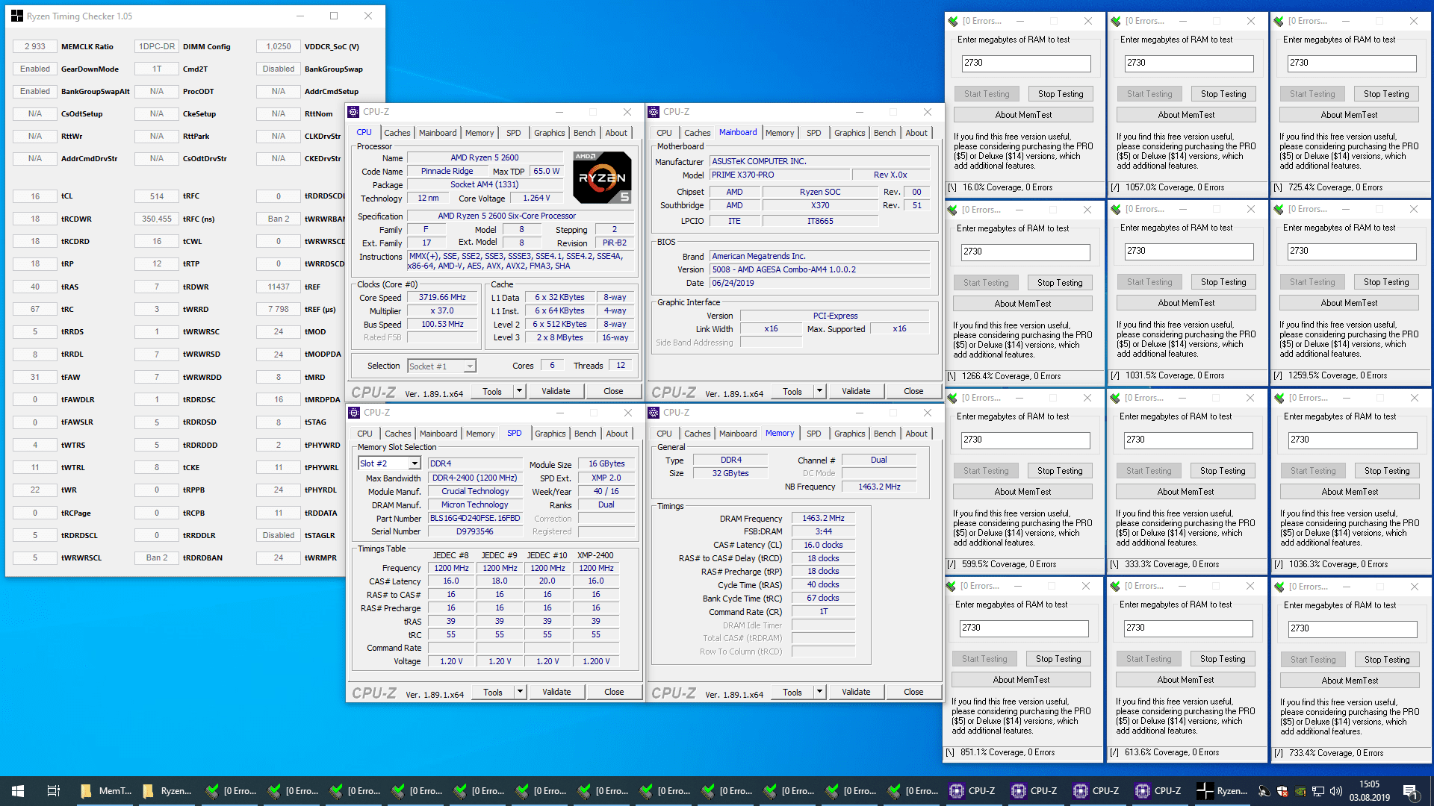Focus RAM megabytes field in 1036.3% Coverage window
This screenshot has width=1434, height=806.
[1353, 440]
